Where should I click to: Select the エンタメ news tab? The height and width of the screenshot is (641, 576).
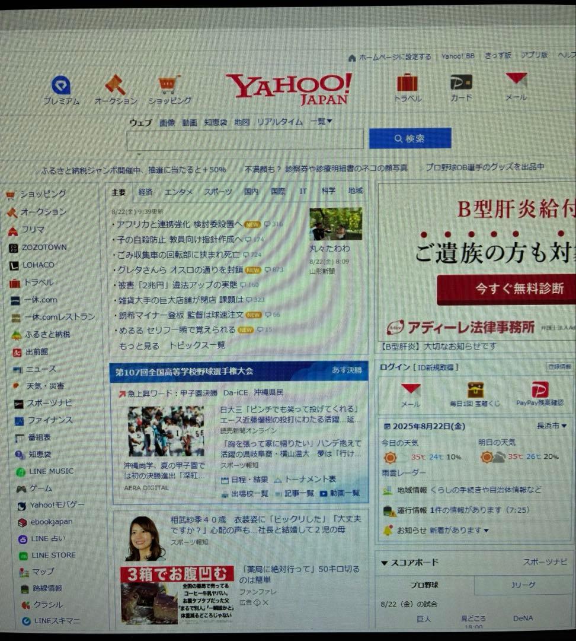click(x=178, y=192)
